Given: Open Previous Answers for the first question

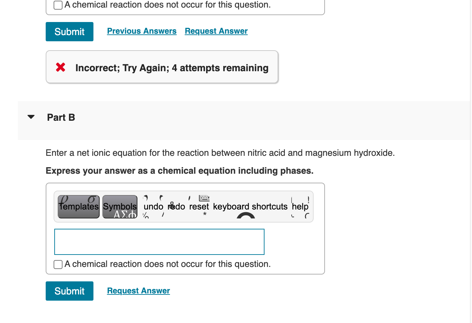Looking at the screenshot, I should 142,31.
